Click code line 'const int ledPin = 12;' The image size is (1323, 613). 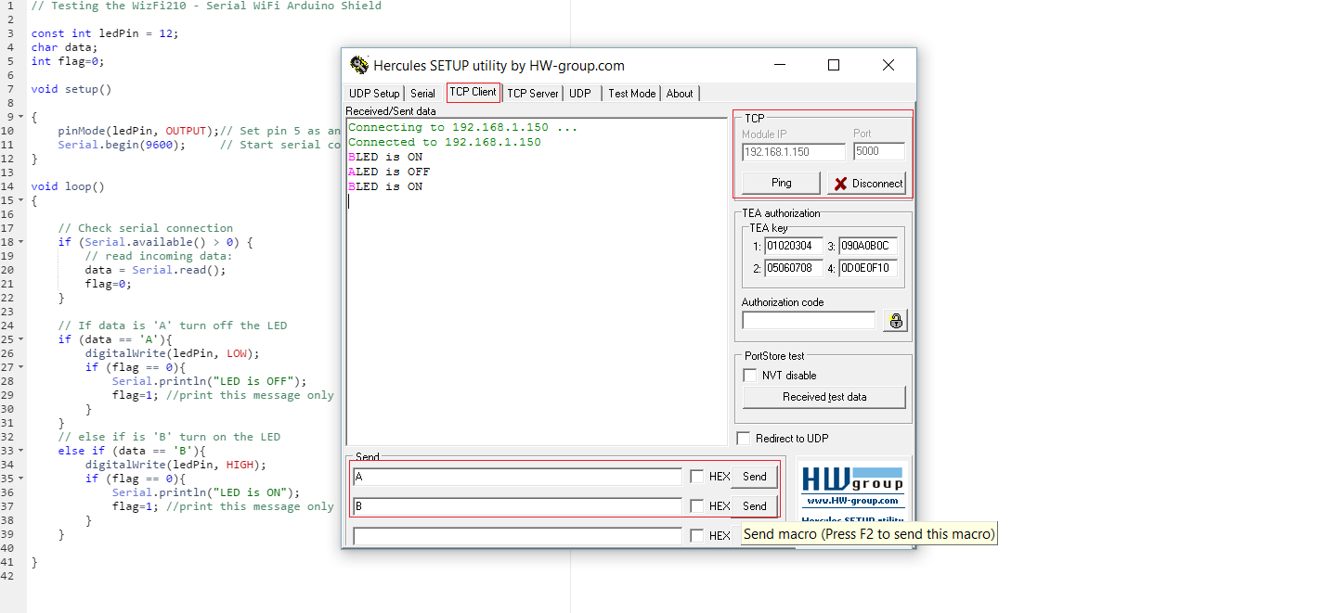104,33
